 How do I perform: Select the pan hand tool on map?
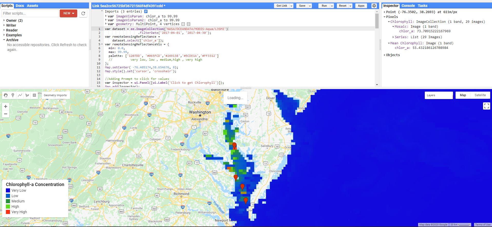[x=6, y=95]
